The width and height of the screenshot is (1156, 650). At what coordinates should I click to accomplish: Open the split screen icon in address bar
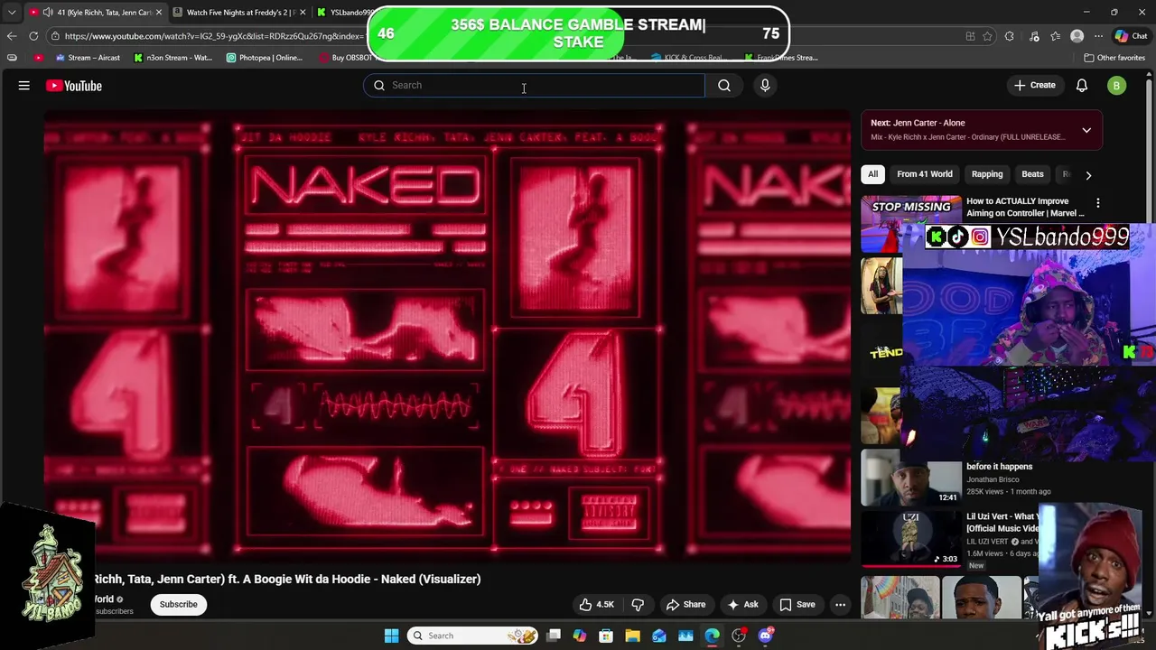(971, 36)
